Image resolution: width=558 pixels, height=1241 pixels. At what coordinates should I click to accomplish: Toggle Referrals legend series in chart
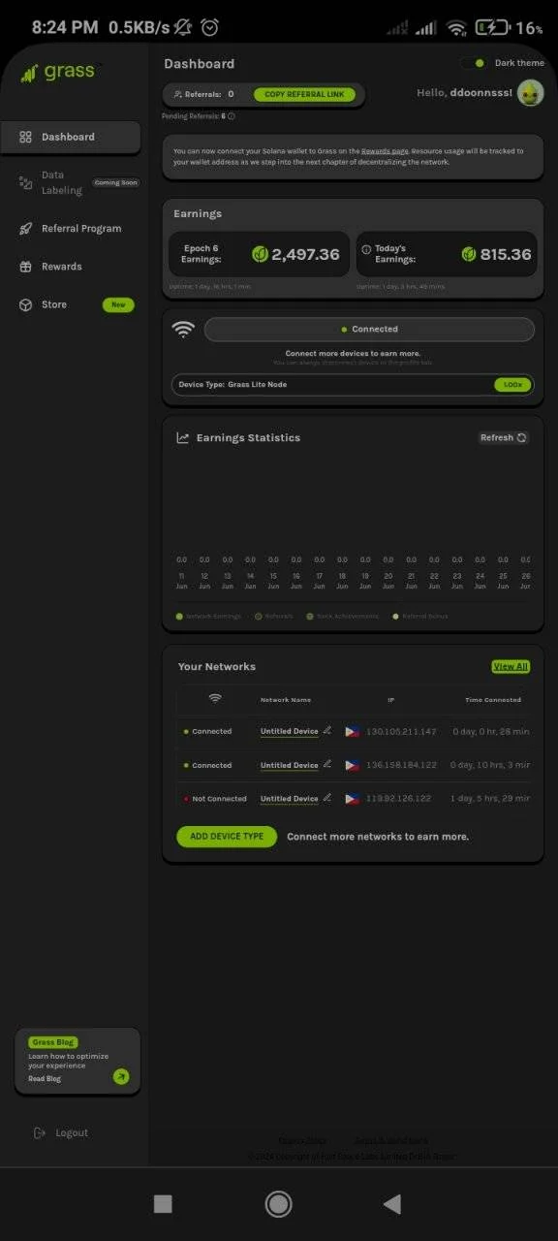click(274, 616)
